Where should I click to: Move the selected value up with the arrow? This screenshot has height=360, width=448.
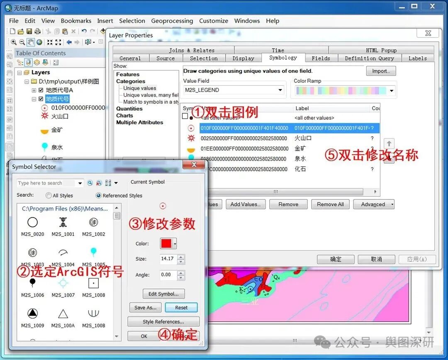(x=389, y=143)
